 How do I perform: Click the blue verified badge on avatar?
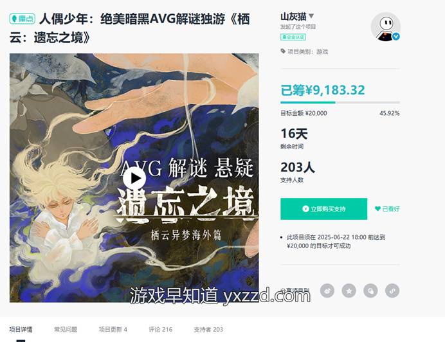click(x=396, y=37)
